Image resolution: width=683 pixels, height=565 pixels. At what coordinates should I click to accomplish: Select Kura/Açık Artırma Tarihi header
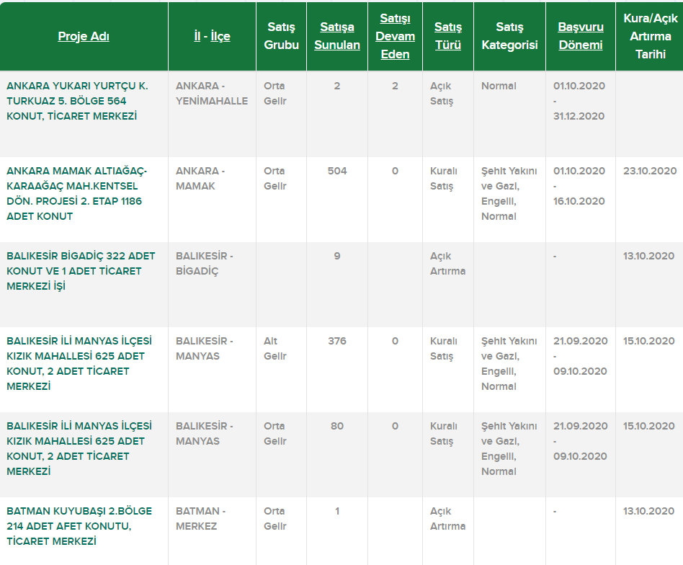point(651,36)
